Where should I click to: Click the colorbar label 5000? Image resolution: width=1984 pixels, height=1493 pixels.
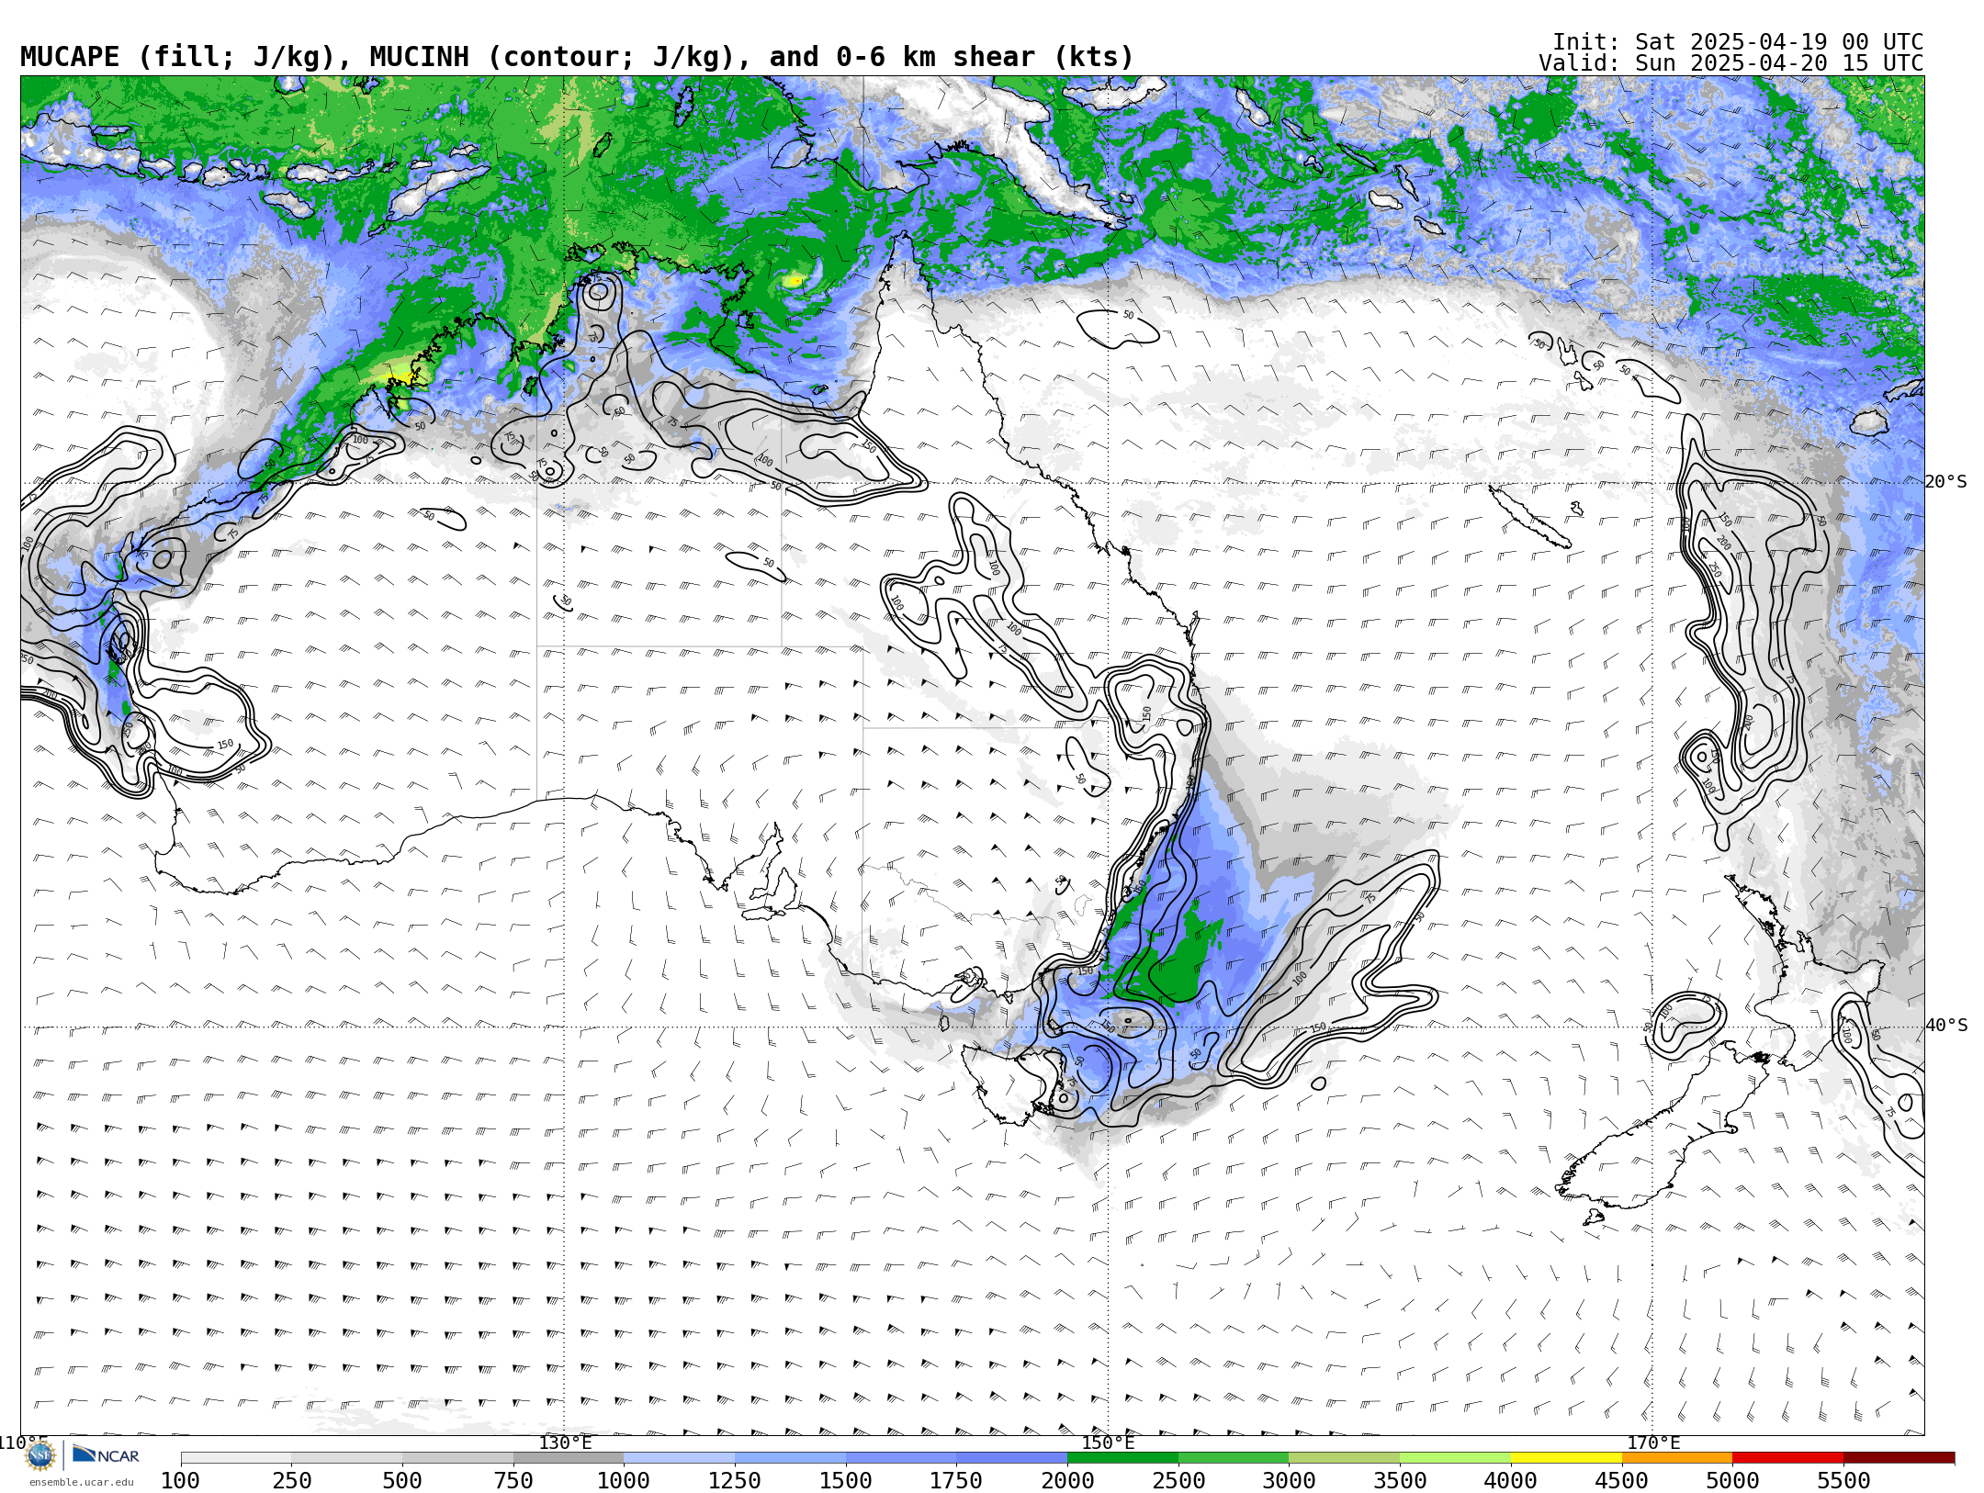tap(1732, 1480)
